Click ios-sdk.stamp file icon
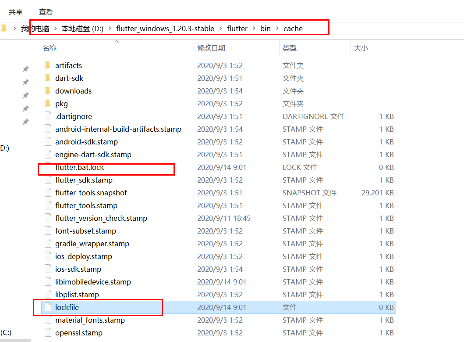This screenshot has height=342, width=464. [x=48, y=269]
